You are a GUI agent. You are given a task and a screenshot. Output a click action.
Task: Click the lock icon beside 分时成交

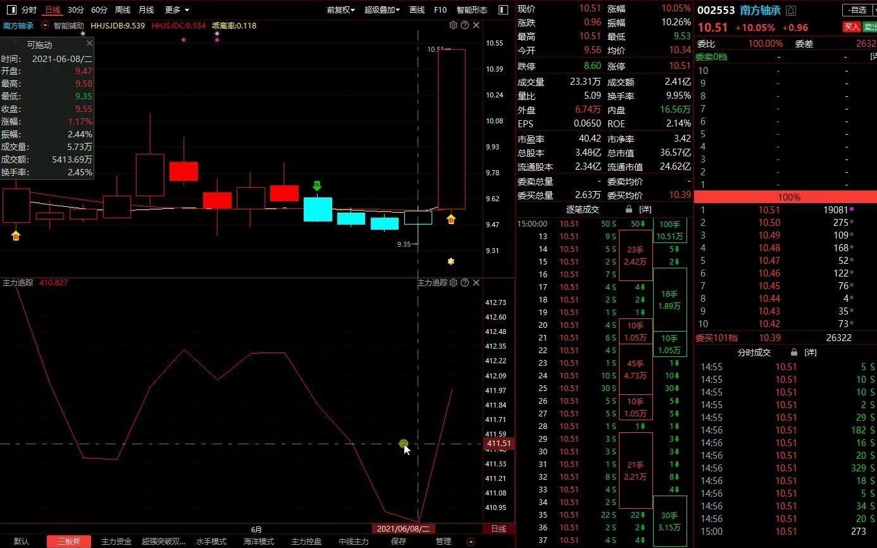tap(794, 352)
